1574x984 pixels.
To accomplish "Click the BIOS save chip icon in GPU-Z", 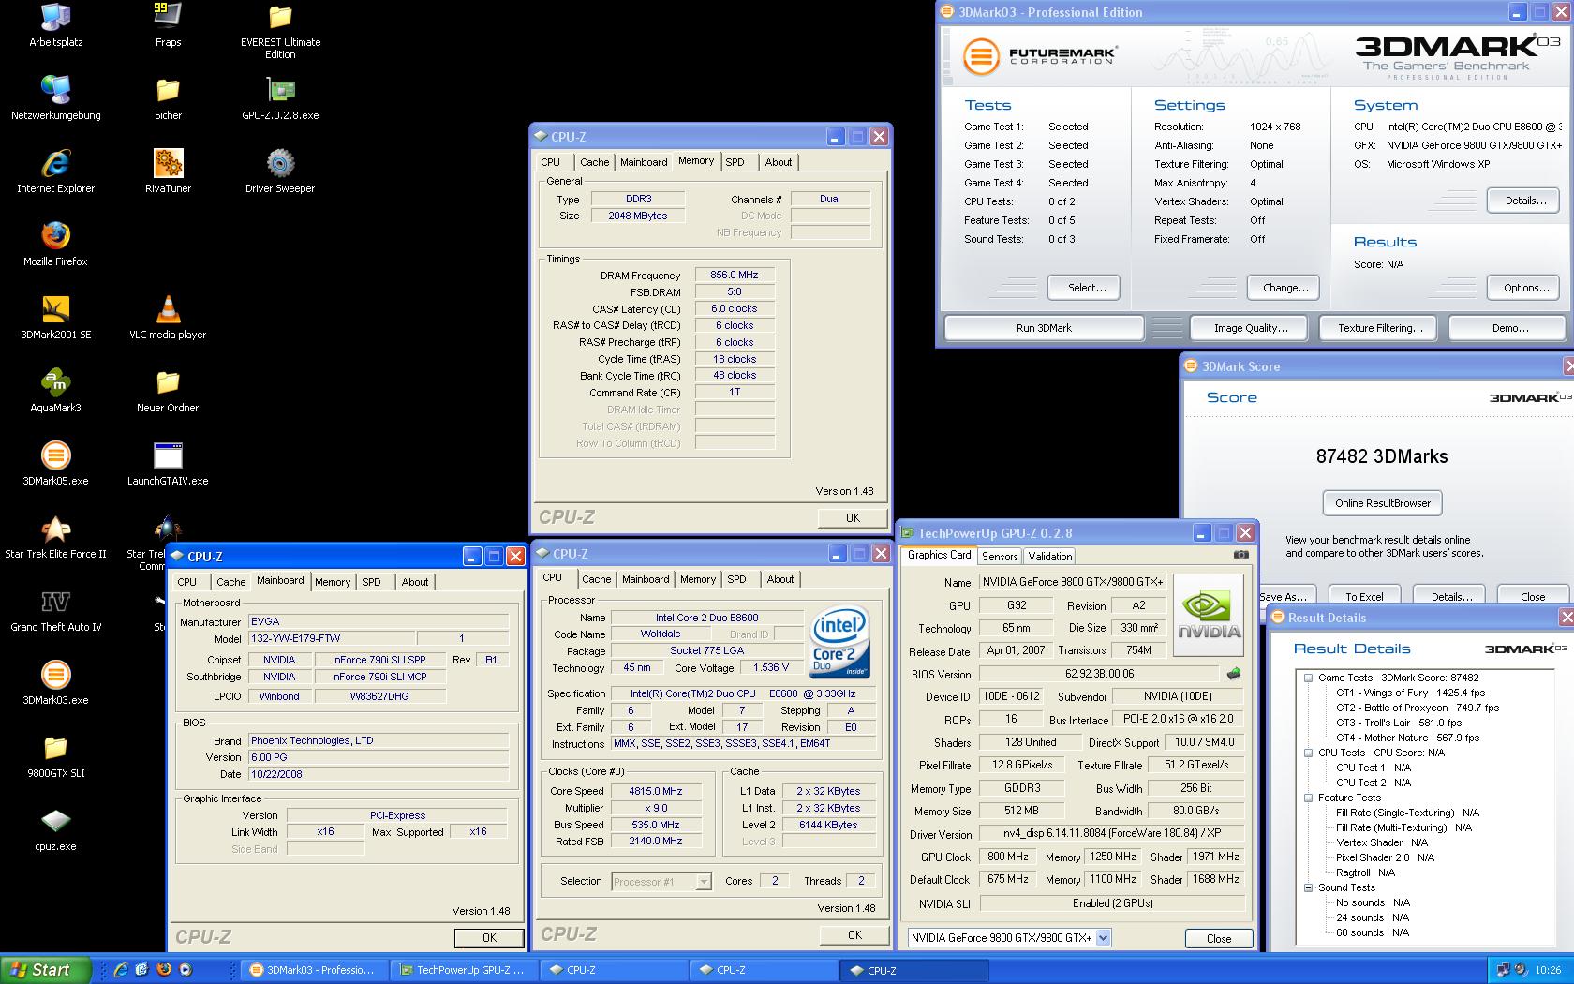I will 1234,673.
